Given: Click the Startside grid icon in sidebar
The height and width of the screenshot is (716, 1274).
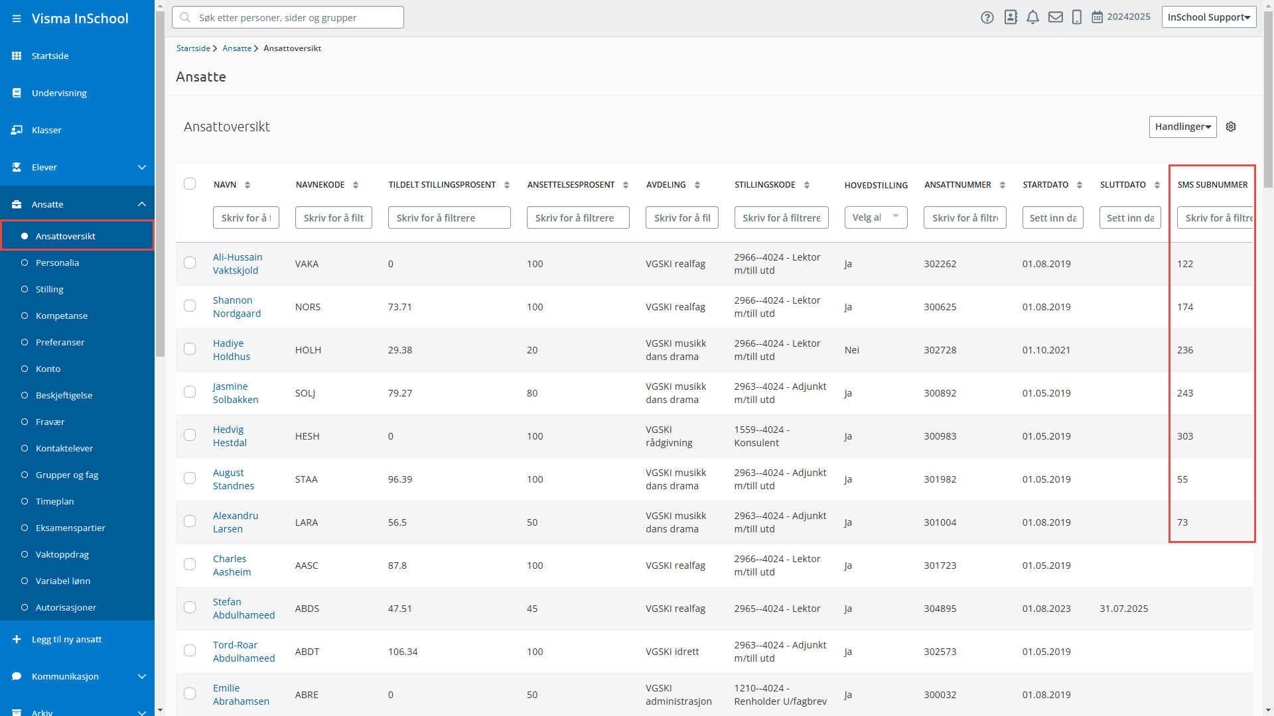Looking at the screenshot, I should [x=17, y=56].
